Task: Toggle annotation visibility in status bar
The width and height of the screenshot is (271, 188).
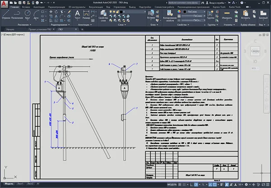Action: click(x=227, y=184)
